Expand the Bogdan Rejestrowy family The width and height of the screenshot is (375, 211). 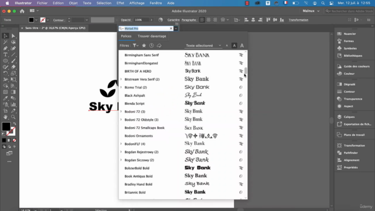tap(121, 152)
